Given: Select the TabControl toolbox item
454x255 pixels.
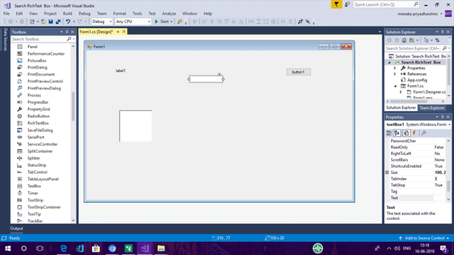Looking at the screenshot, I should (x=37, y=172).
